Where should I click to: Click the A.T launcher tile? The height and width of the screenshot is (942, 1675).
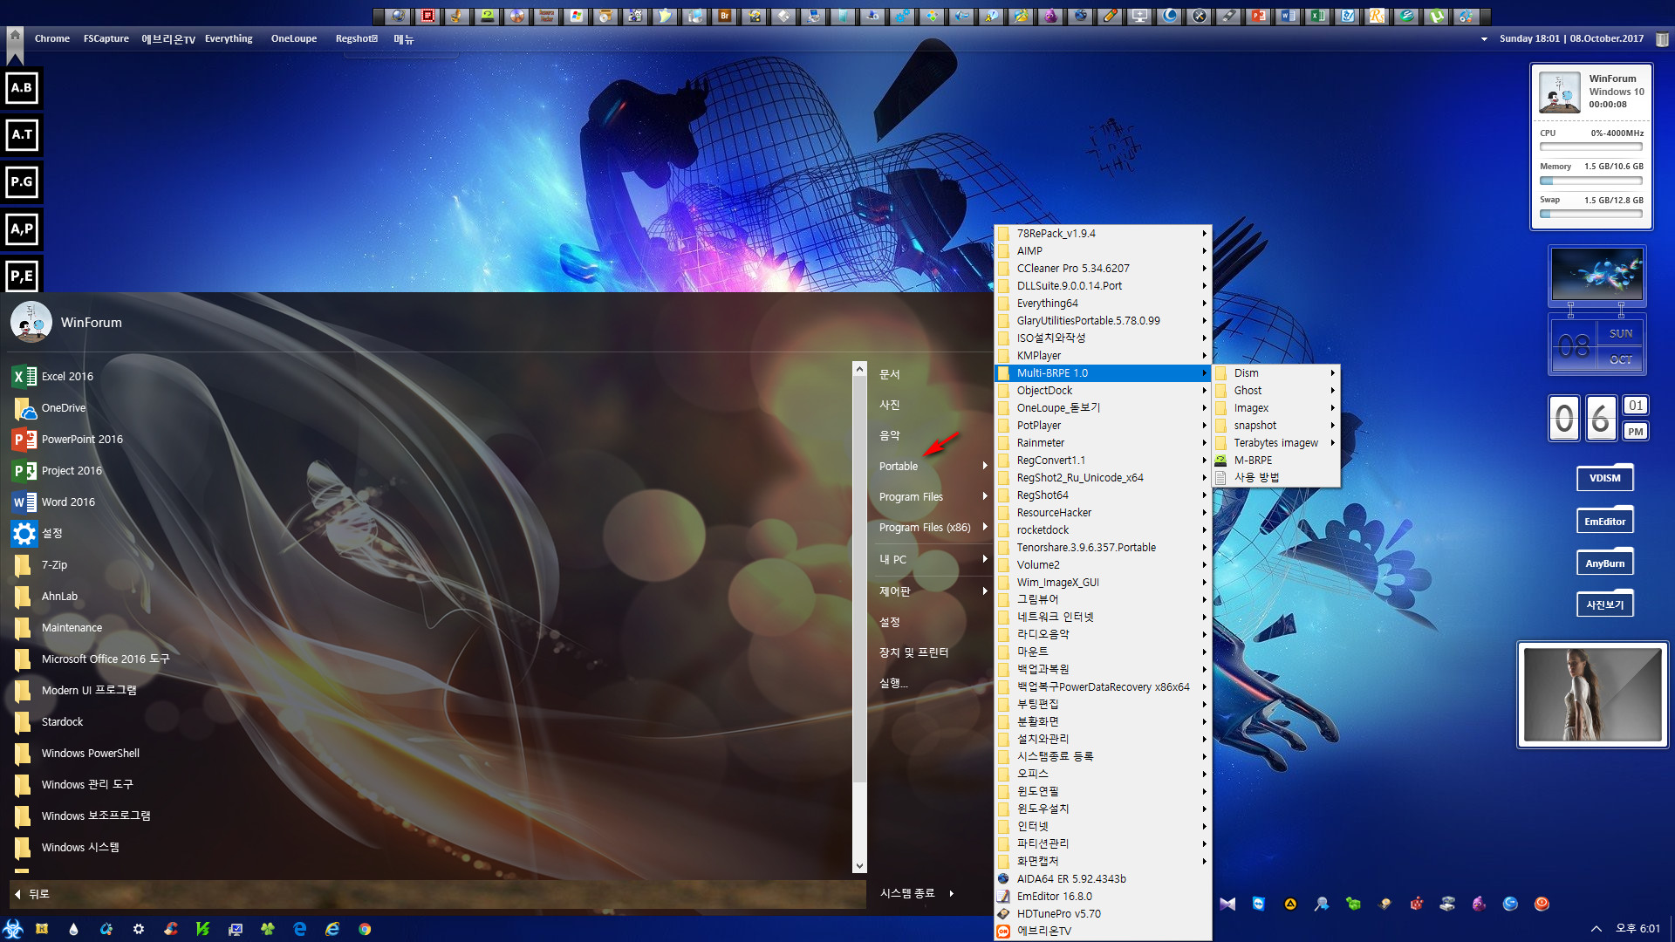22,135
